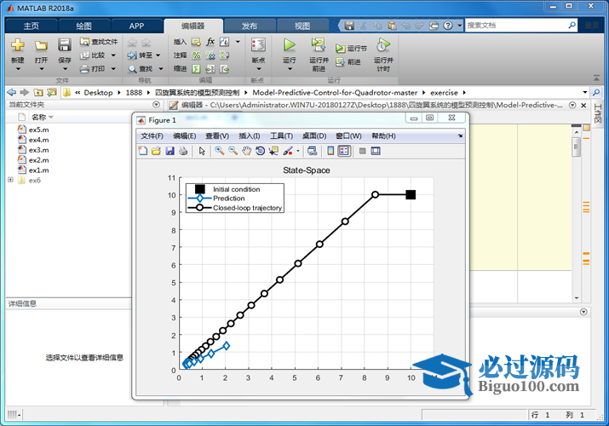
Task: Click Print icon in Figure 1 toolbar
Action: [x=183, y=151]
